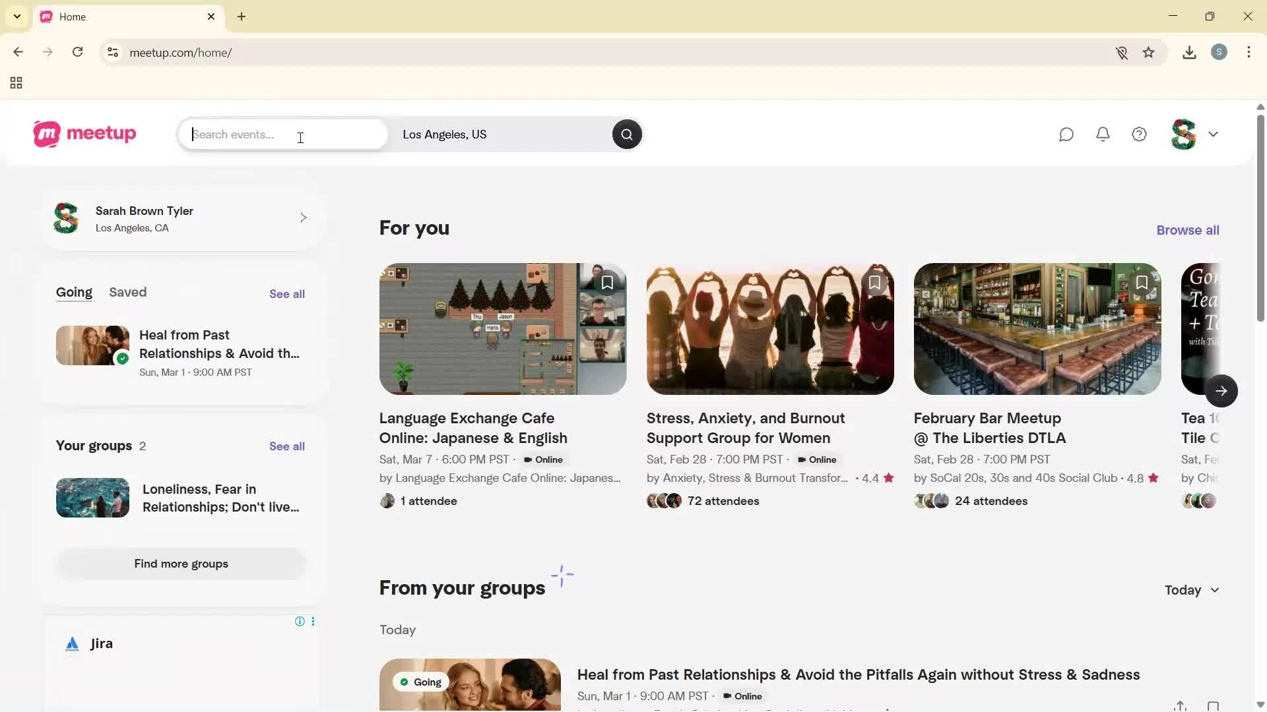Click the page scrollbar up arrow
This screenshot has height=712, width=1267.
(x=1260, y=106)
